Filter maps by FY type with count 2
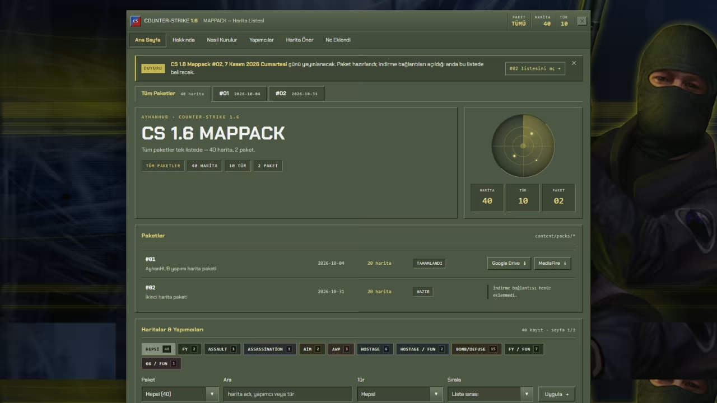 (189, 349)
